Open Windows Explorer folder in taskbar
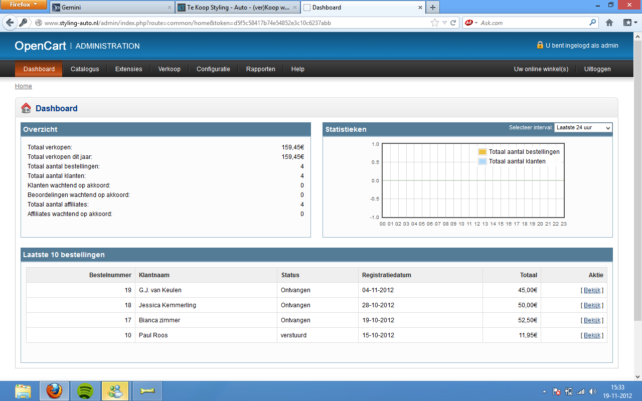Image resolution: width=642 pixels, height=401 pixels. click(x=23, y=390)
